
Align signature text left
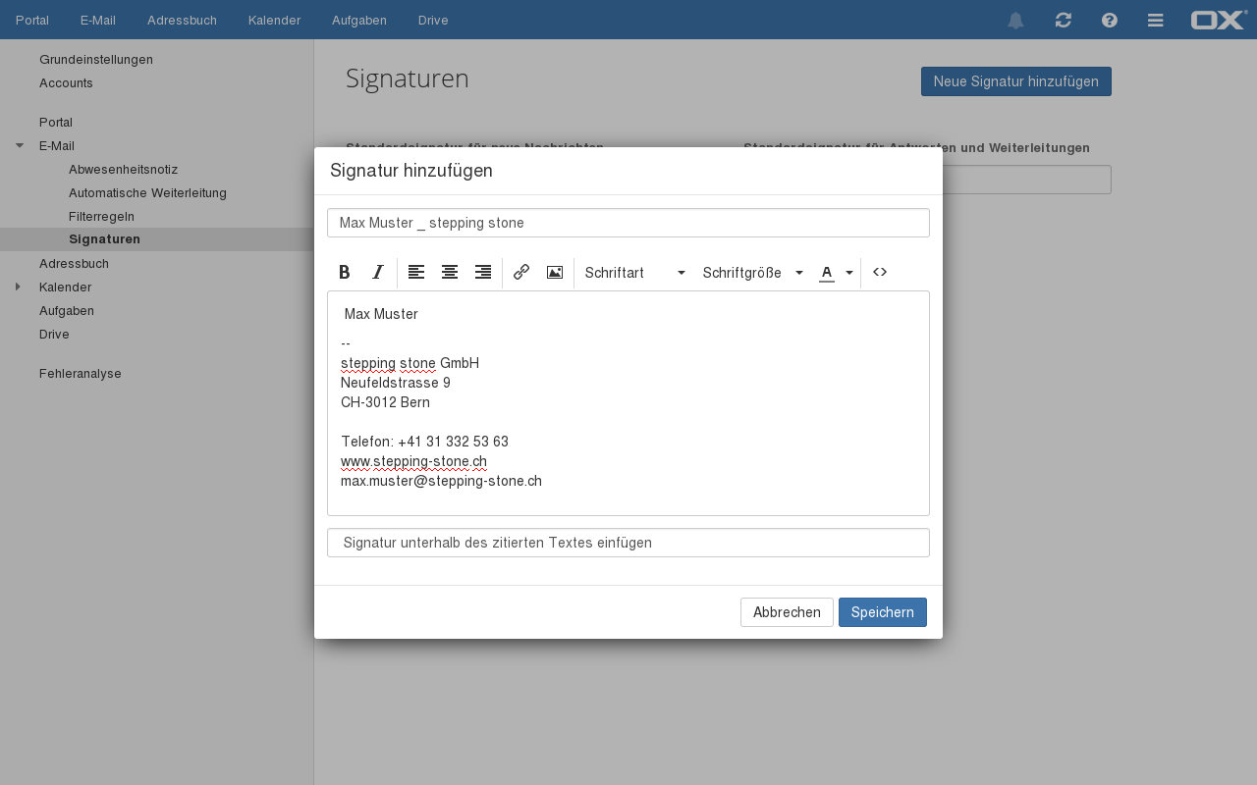click(416, 273)
